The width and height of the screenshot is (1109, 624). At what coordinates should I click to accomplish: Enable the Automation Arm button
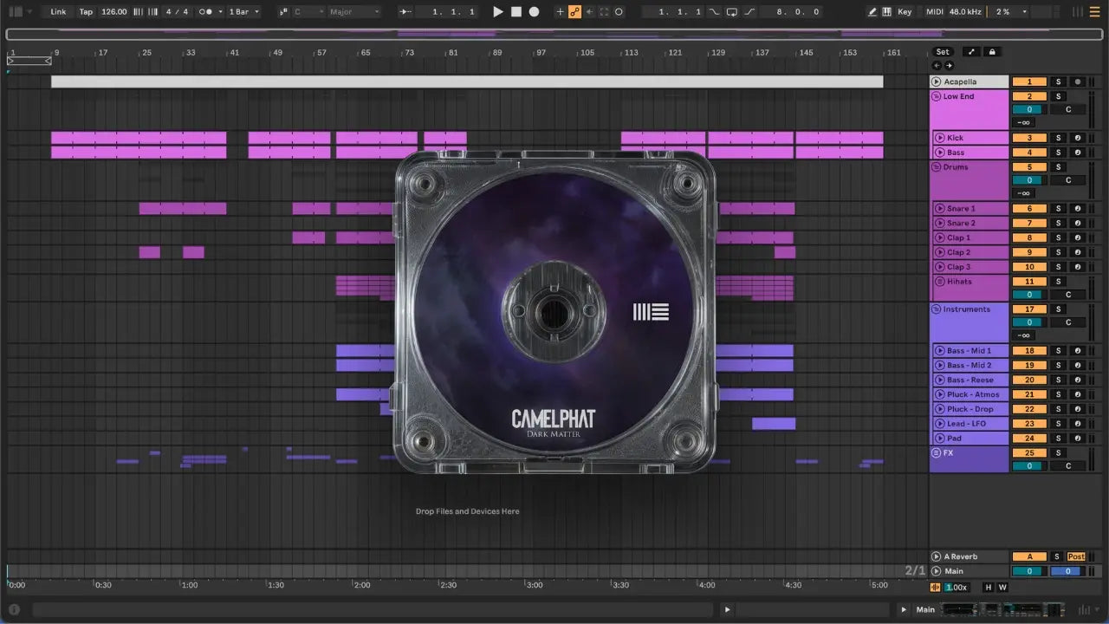[574, 12]
